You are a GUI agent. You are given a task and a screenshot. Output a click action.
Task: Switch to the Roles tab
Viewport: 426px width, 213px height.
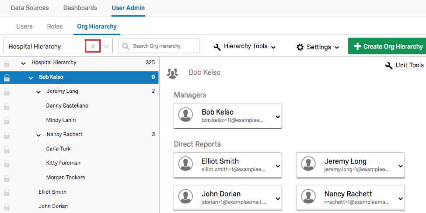(x=55, y=26)
